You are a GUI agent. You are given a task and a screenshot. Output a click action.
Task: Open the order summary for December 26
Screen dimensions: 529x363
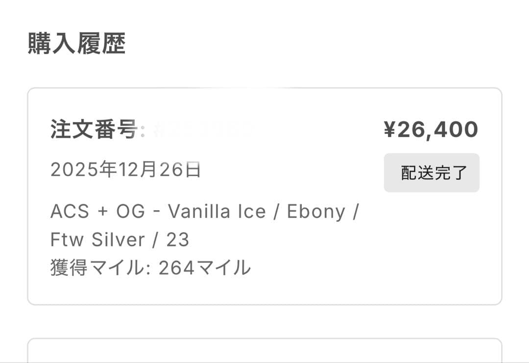[x=264, y=196]
